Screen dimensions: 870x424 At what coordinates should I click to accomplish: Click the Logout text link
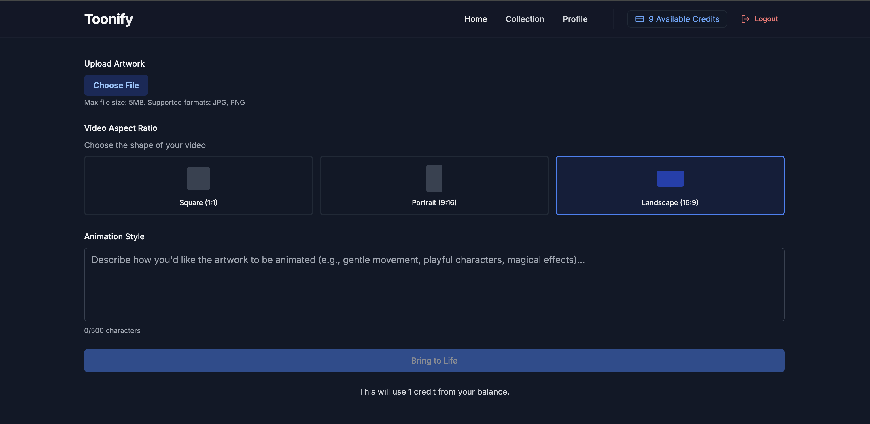pos(766,19)
